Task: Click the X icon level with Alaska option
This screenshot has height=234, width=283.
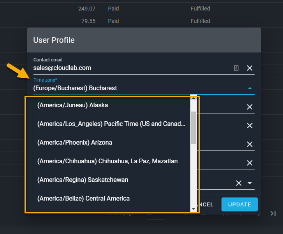Action: pyautogui.click(x=250, y=107)
